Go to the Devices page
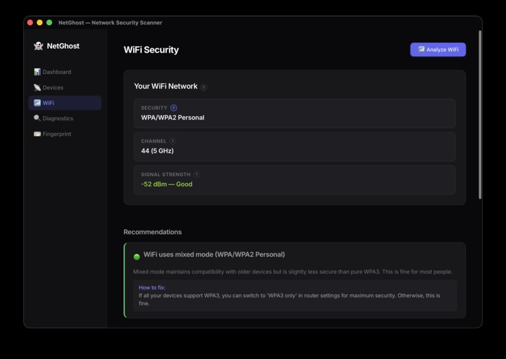This screenshot has height=359, width=506. 65,87
